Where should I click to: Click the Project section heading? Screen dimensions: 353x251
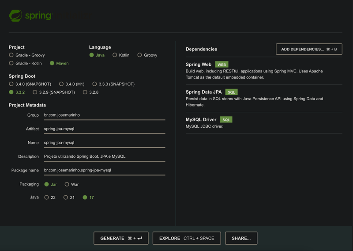[x=16, y=47]
